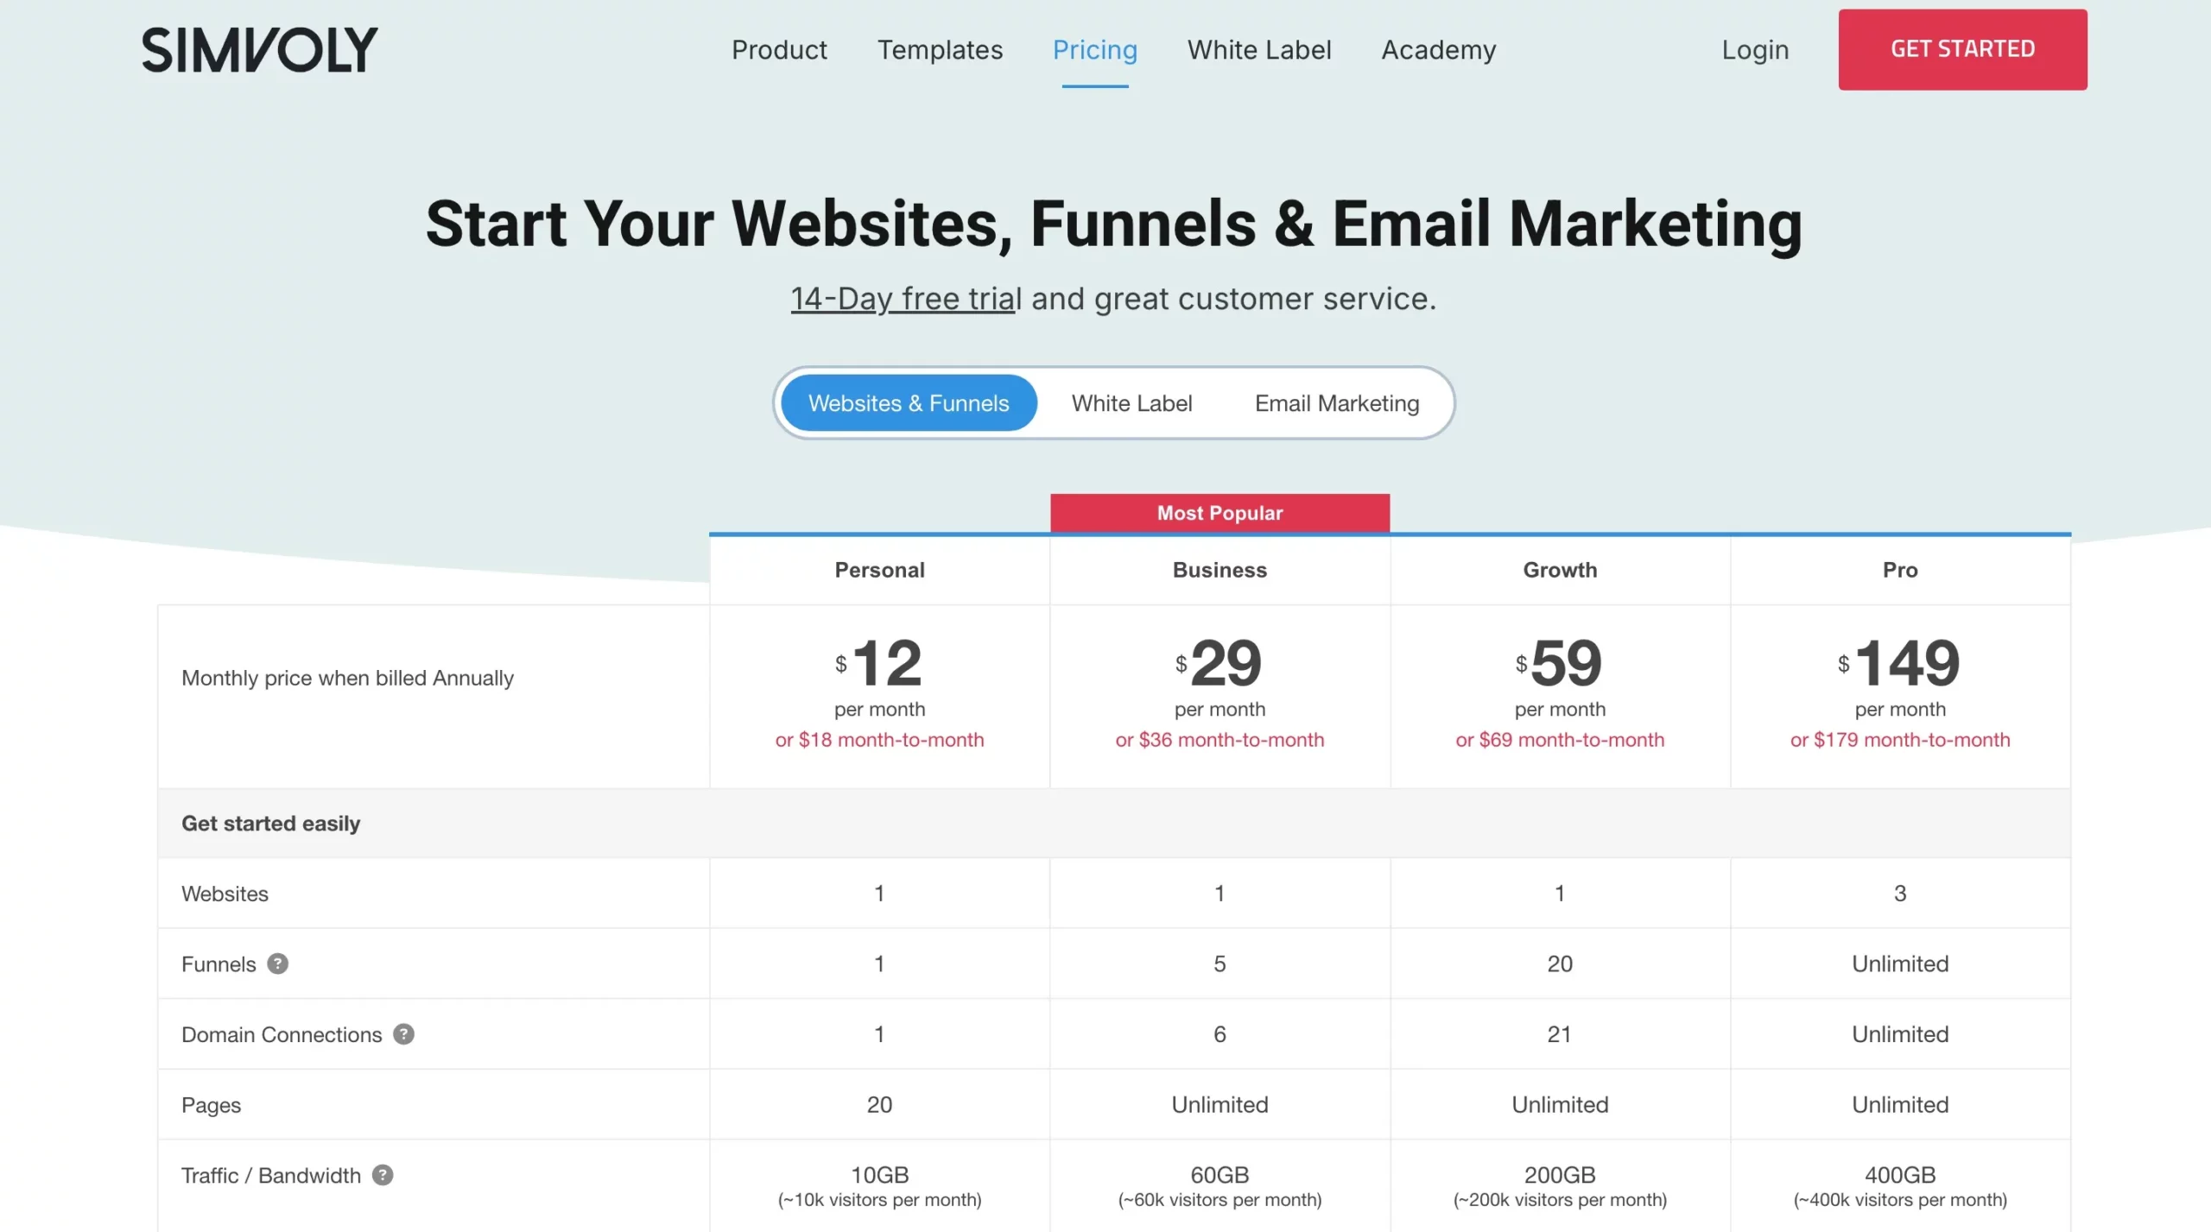
Task: Click the GET STARTED button
Action: pyautogui.click(x=1962, y=48)
